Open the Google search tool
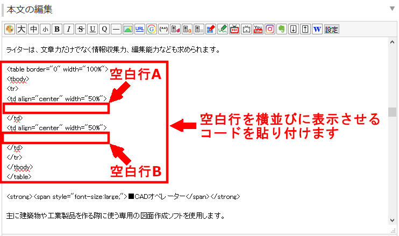399x236 pixels. point(152,29)
